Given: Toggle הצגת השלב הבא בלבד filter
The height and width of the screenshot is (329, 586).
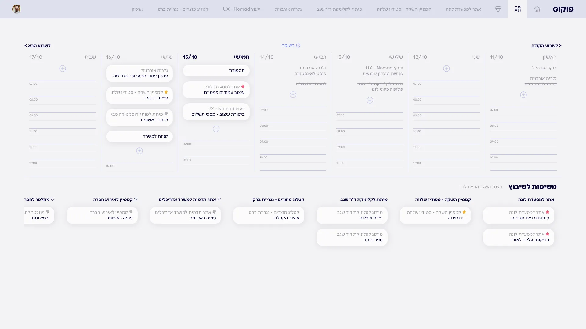Looking at the screenshot, I should [481, 187].
